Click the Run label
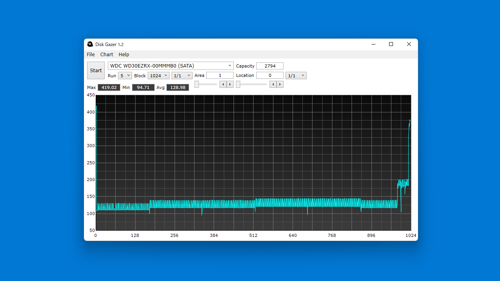 [112, 76]
